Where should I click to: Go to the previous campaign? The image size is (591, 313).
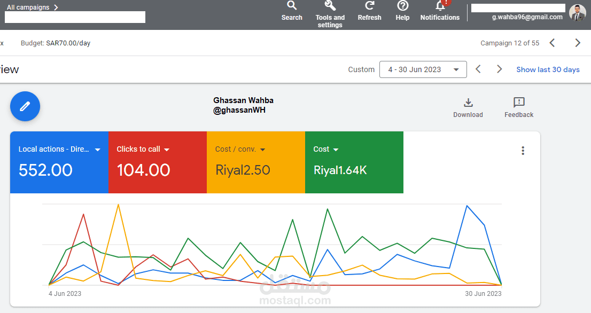553,43
